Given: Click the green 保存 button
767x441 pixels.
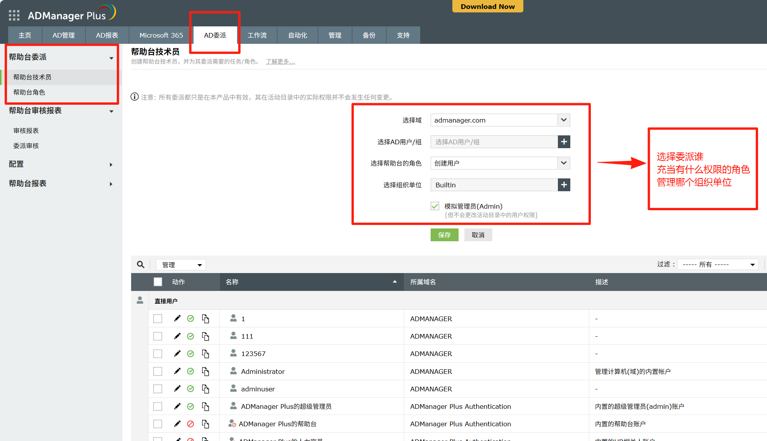Looking at the screenshot, I should (444, 235).
